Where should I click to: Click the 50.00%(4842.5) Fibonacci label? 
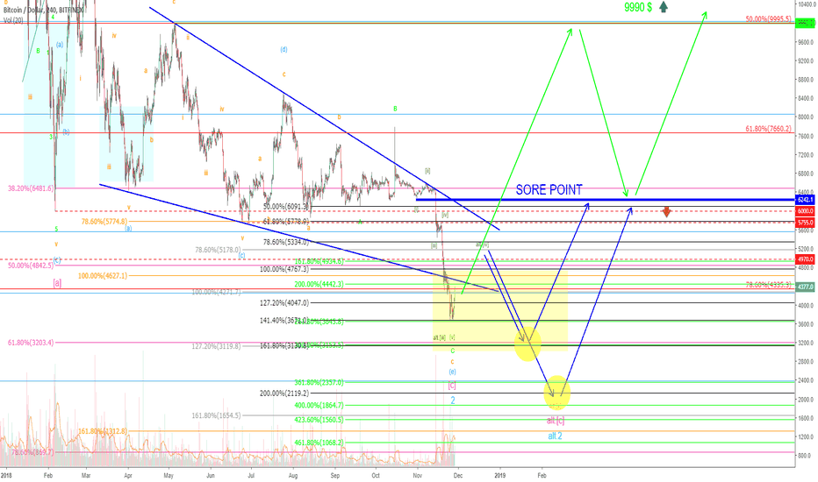coord(31,266)
